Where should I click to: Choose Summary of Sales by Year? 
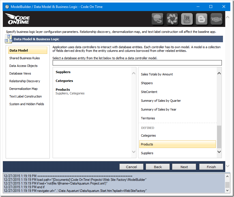pos(158,109)
